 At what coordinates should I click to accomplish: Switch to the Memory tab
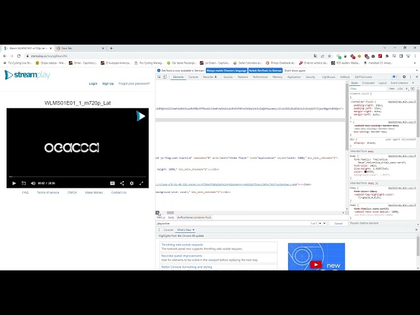pos(278,77)
